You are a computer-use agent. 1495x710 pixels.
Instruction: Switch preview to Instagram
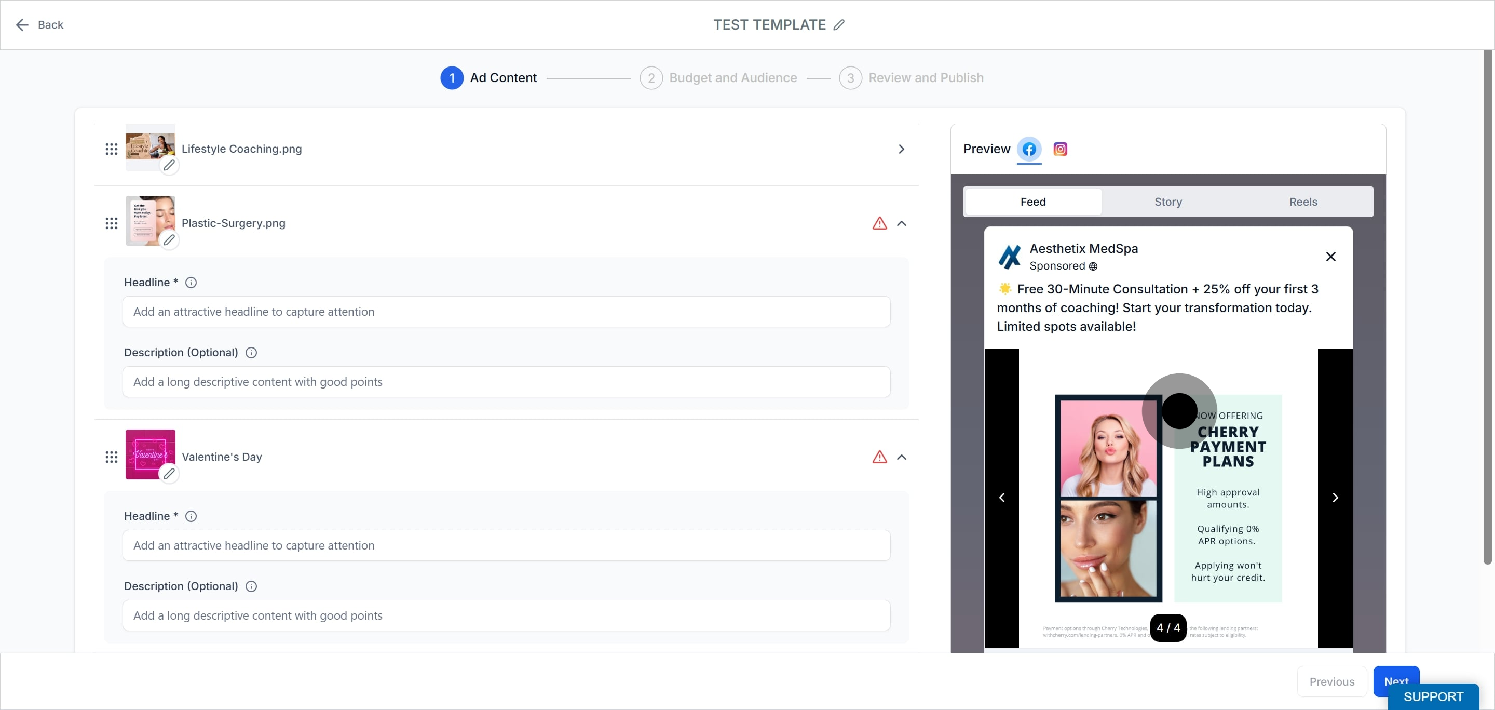[x=1061, y=149]
